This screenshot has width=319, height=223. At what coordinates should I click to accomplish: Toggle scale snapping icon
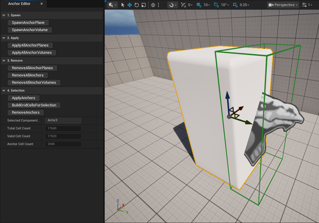tap(235, 5)
